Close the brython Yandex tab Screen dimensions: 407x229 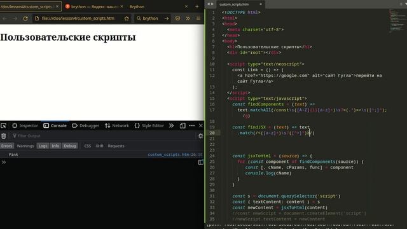121,6
